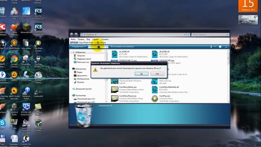261x147 pixels.
Task: Open the Упорядочить dropdown
Action: point(79,47)
